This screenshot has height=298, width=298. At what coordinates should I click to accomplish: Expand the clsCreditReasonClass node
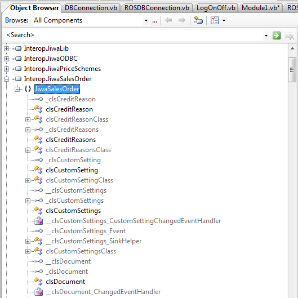tap(28, 119)
